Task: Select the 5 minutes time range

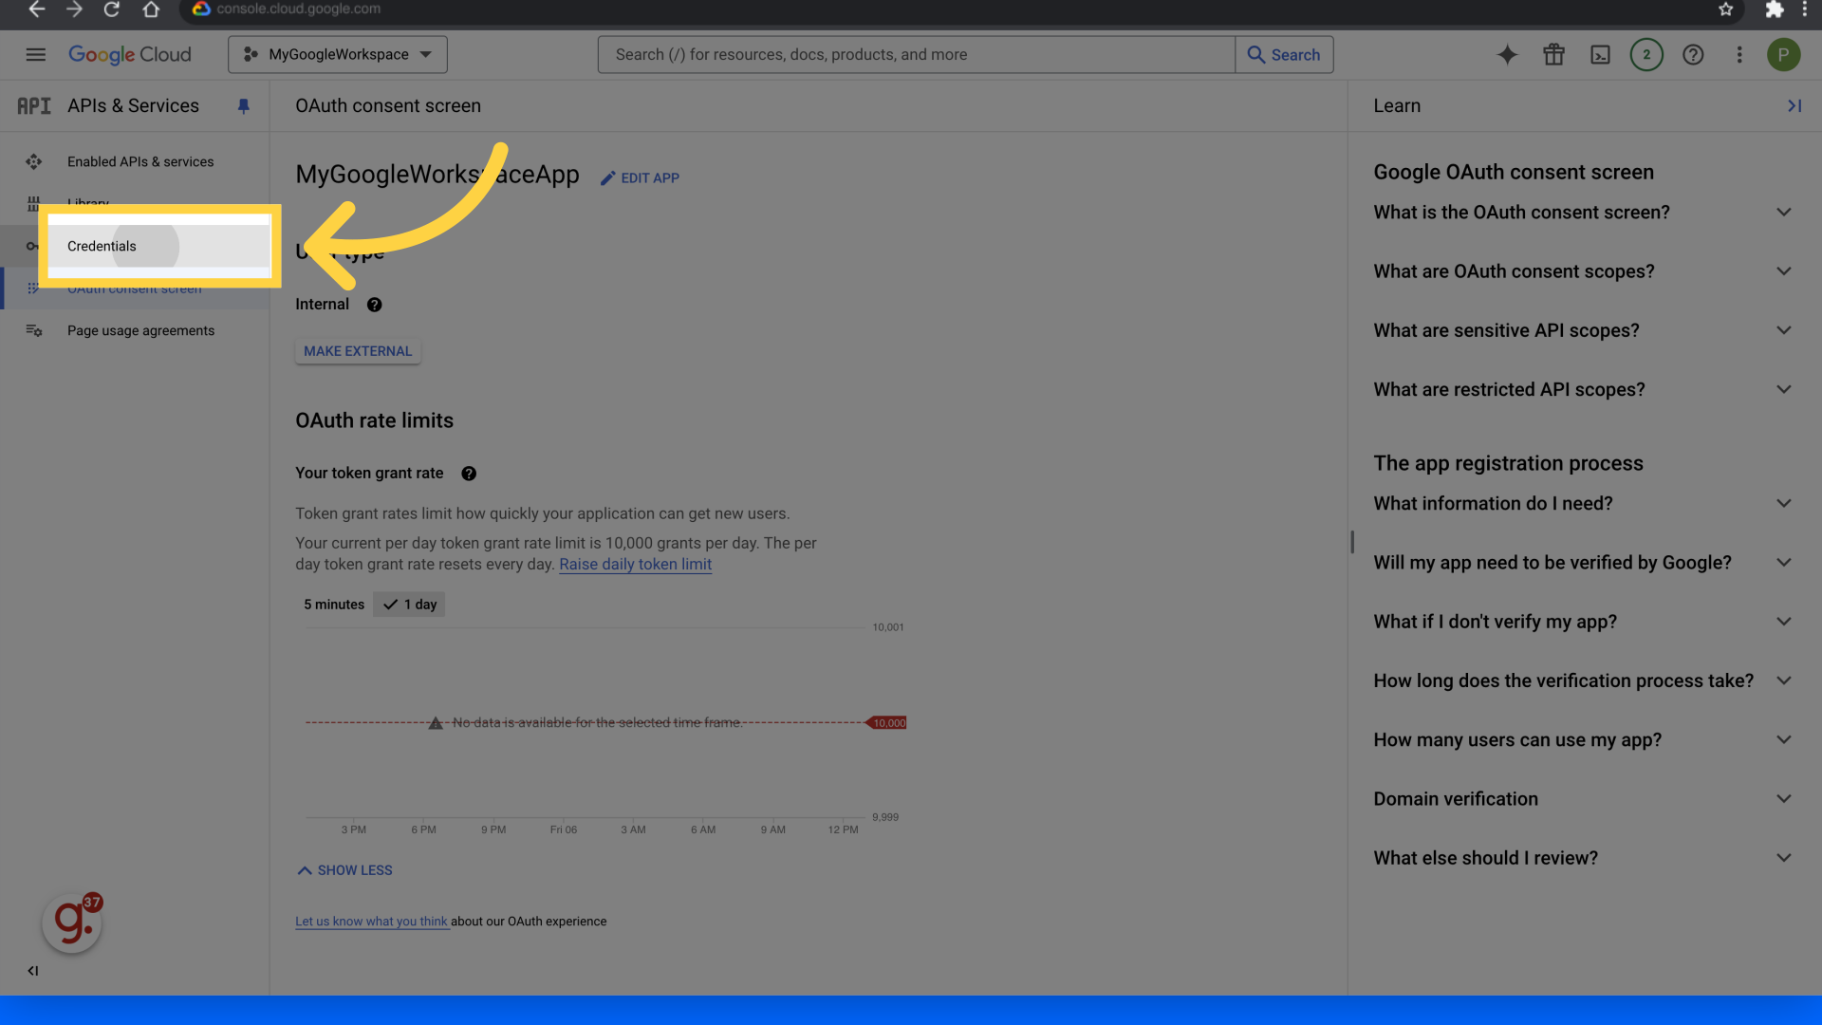Action: [334, 605]
